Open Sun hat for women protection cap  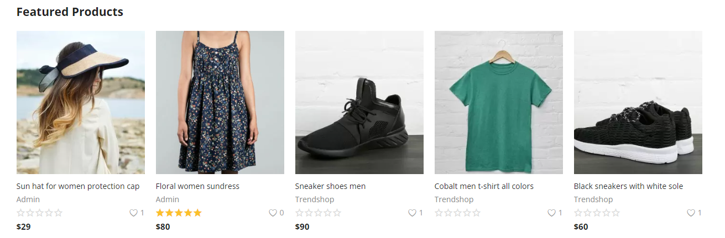click(x=78, y=186)
